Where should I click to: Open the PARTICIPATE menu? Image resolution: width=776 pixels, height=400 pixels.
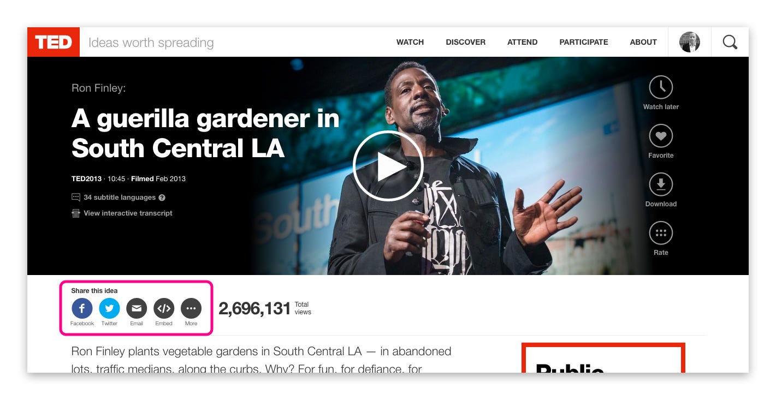click(x=584, y=42)
